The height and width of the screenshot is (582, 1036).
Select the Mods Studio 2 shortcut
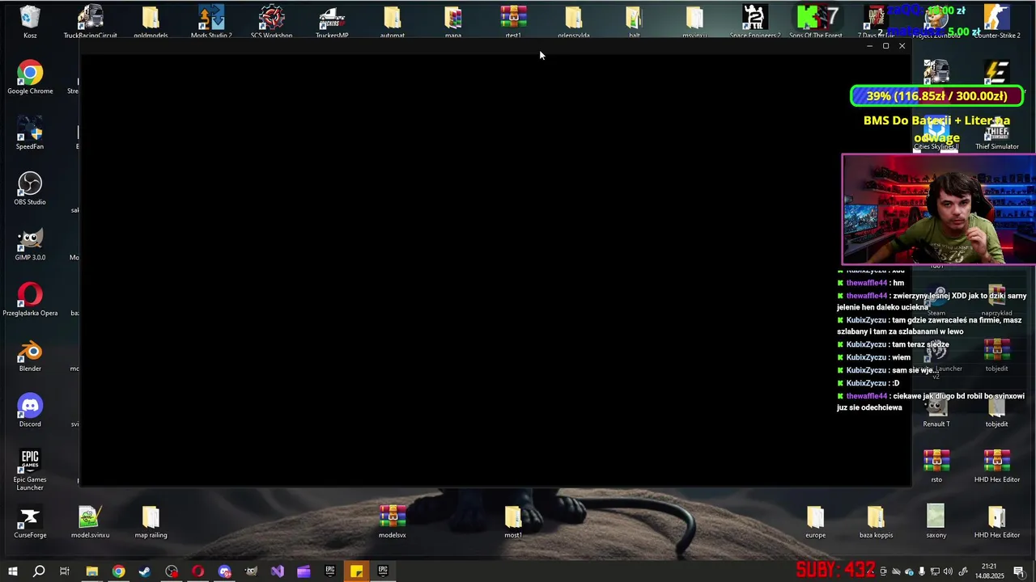tap(211, 22)
